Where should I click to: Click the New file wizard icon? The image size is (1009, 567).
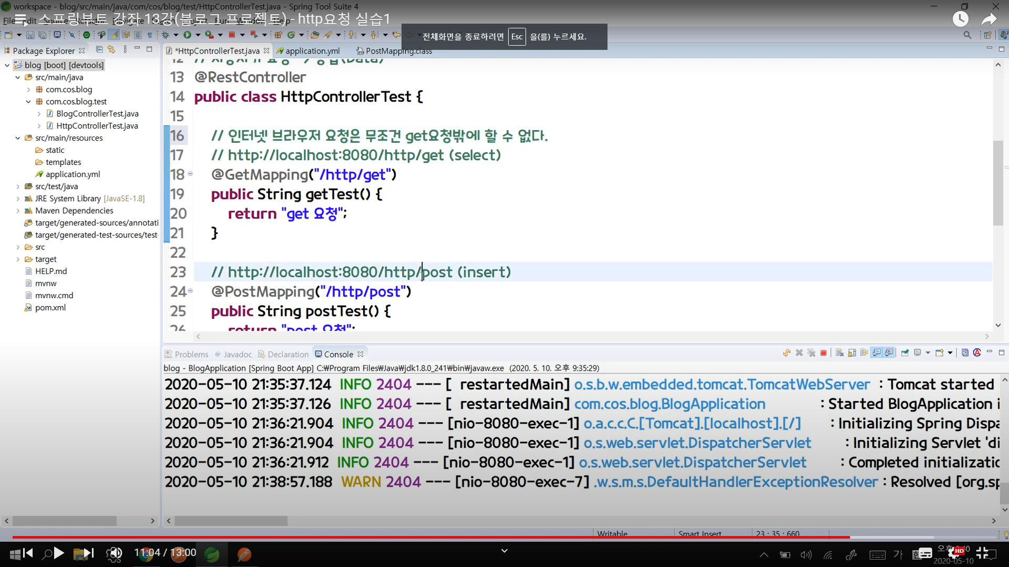click(8, 35)
